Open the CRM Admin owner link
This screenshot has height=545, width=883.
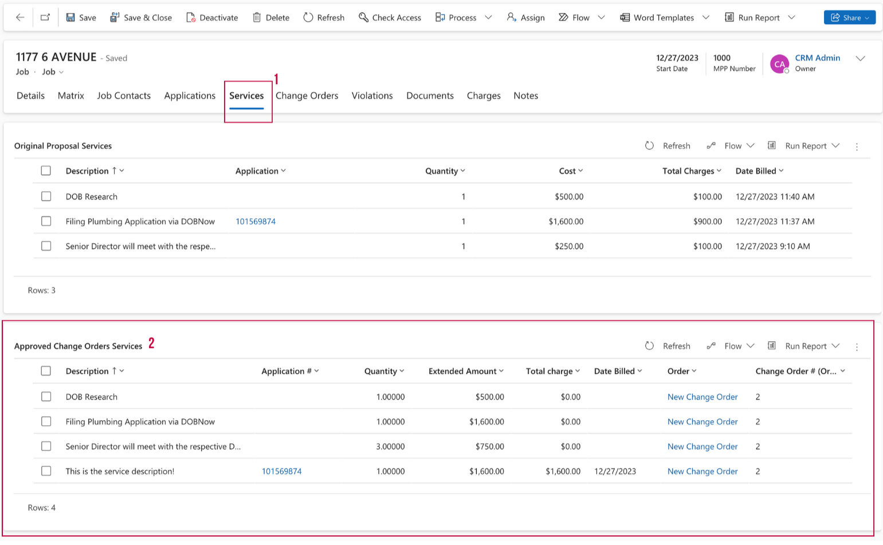coord(817,58)
